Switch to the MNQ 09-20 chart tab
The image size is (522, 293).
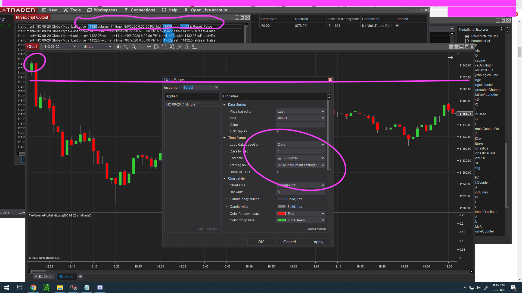point(43,276)
